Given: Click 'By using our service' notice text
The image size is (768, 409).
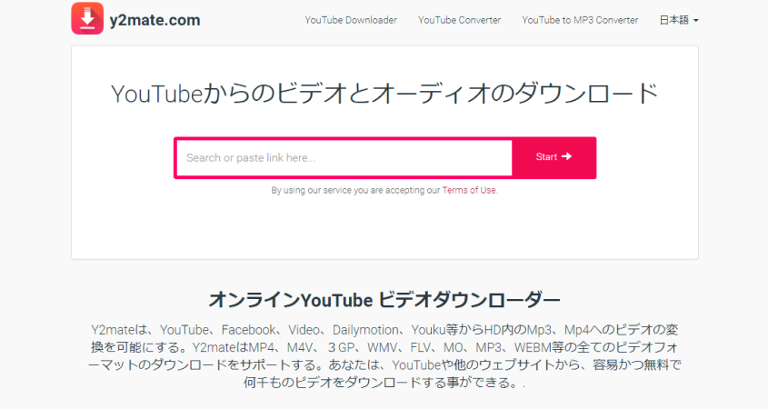Looking at the screenshot, I should click(384, 190).
